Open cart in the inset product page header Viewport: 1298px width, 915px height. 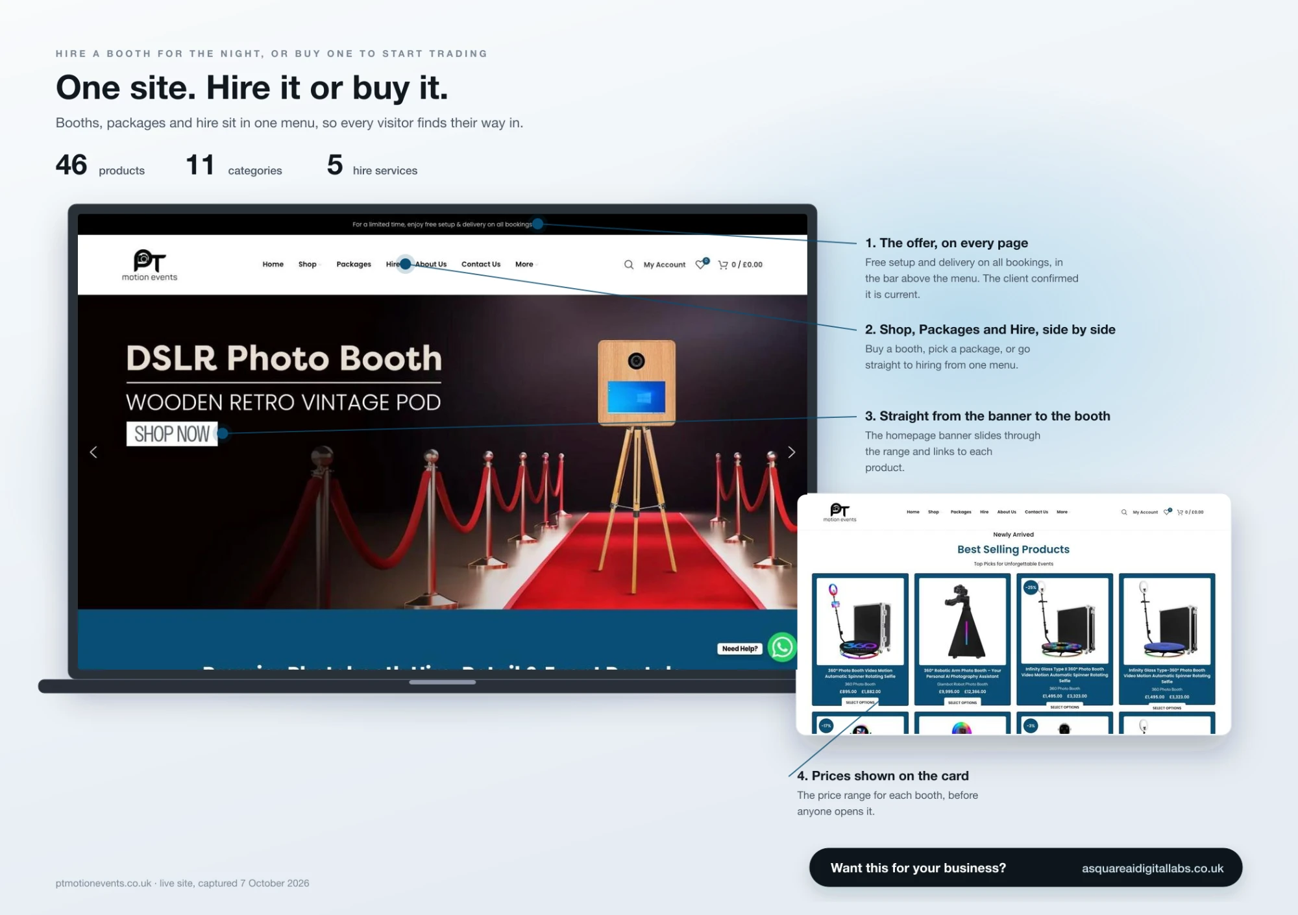[x=1190, y=512]
